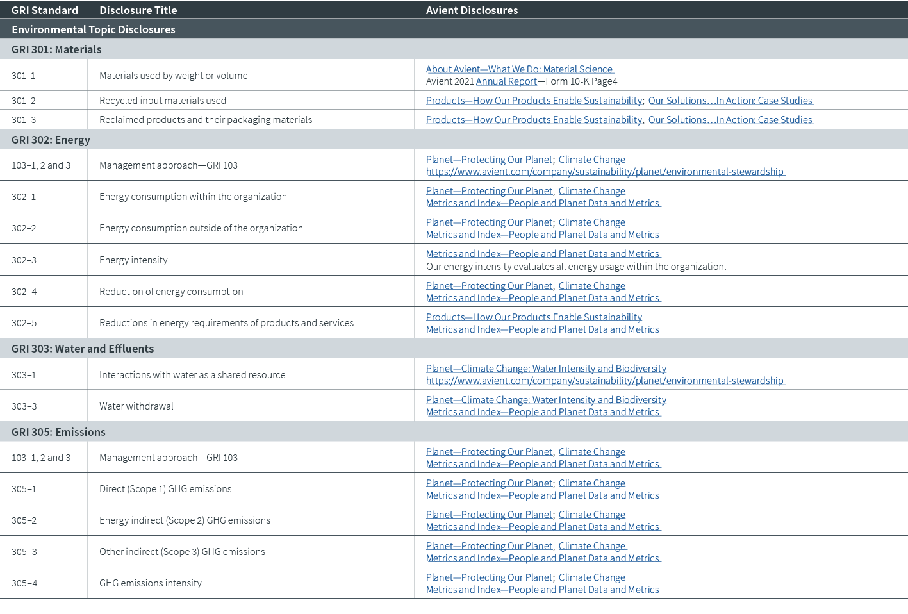Click Climate Change link in row 302-2

(x=591, y=222)
